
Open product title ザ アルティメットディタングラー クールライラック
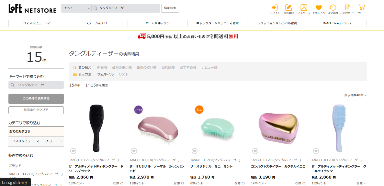click(x=339, y=169)
